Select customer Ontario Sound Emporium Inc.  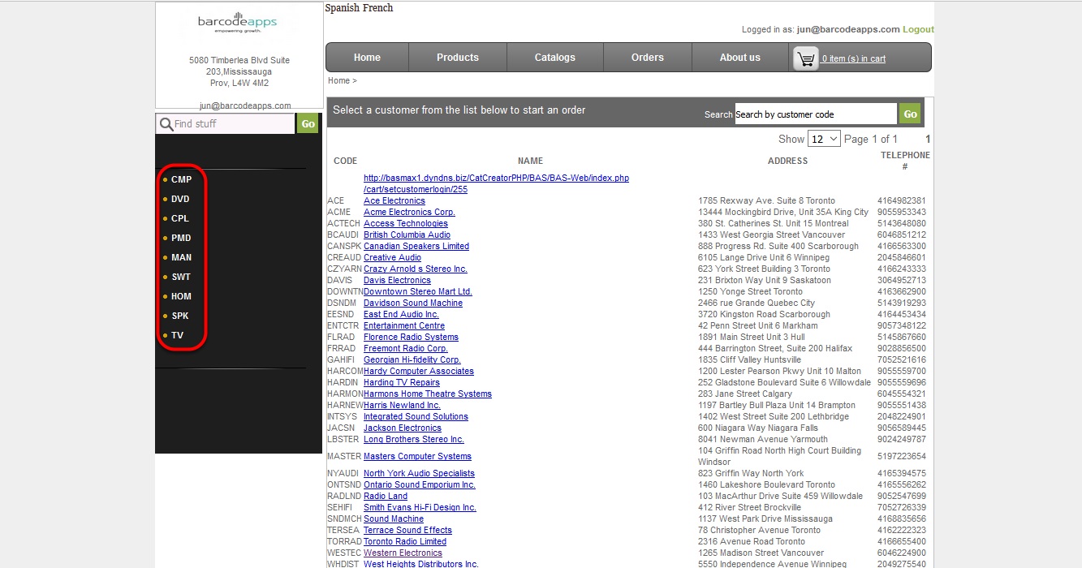coord(420,484)
